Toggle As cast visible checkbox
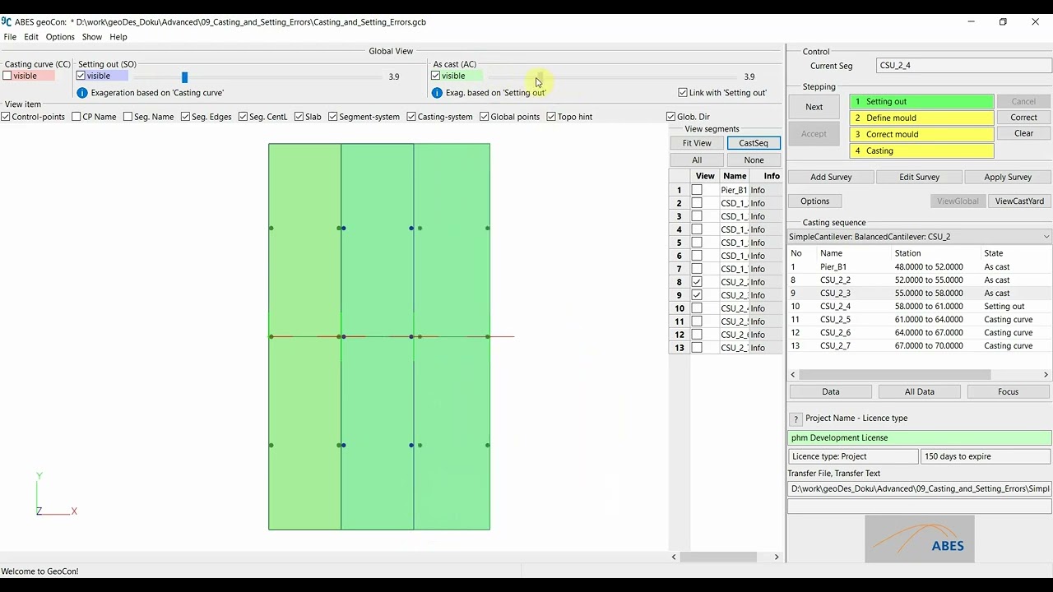Image resolution: width=1053 pixels, height=592 pixels. [436, 76]
